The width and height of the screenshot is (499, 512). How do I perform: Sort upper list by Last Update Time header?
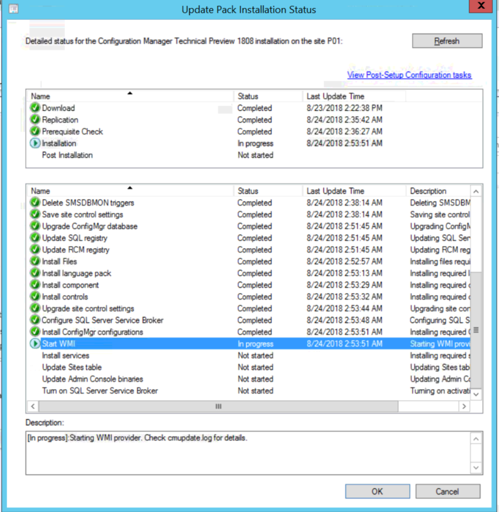click(x=354, y=96)
